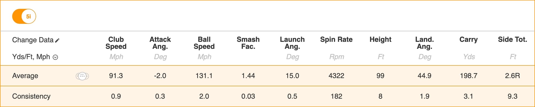The width and height of the screenshot is (535, 107).
Task: Select the Consistency row label
Action: (31, 96)
